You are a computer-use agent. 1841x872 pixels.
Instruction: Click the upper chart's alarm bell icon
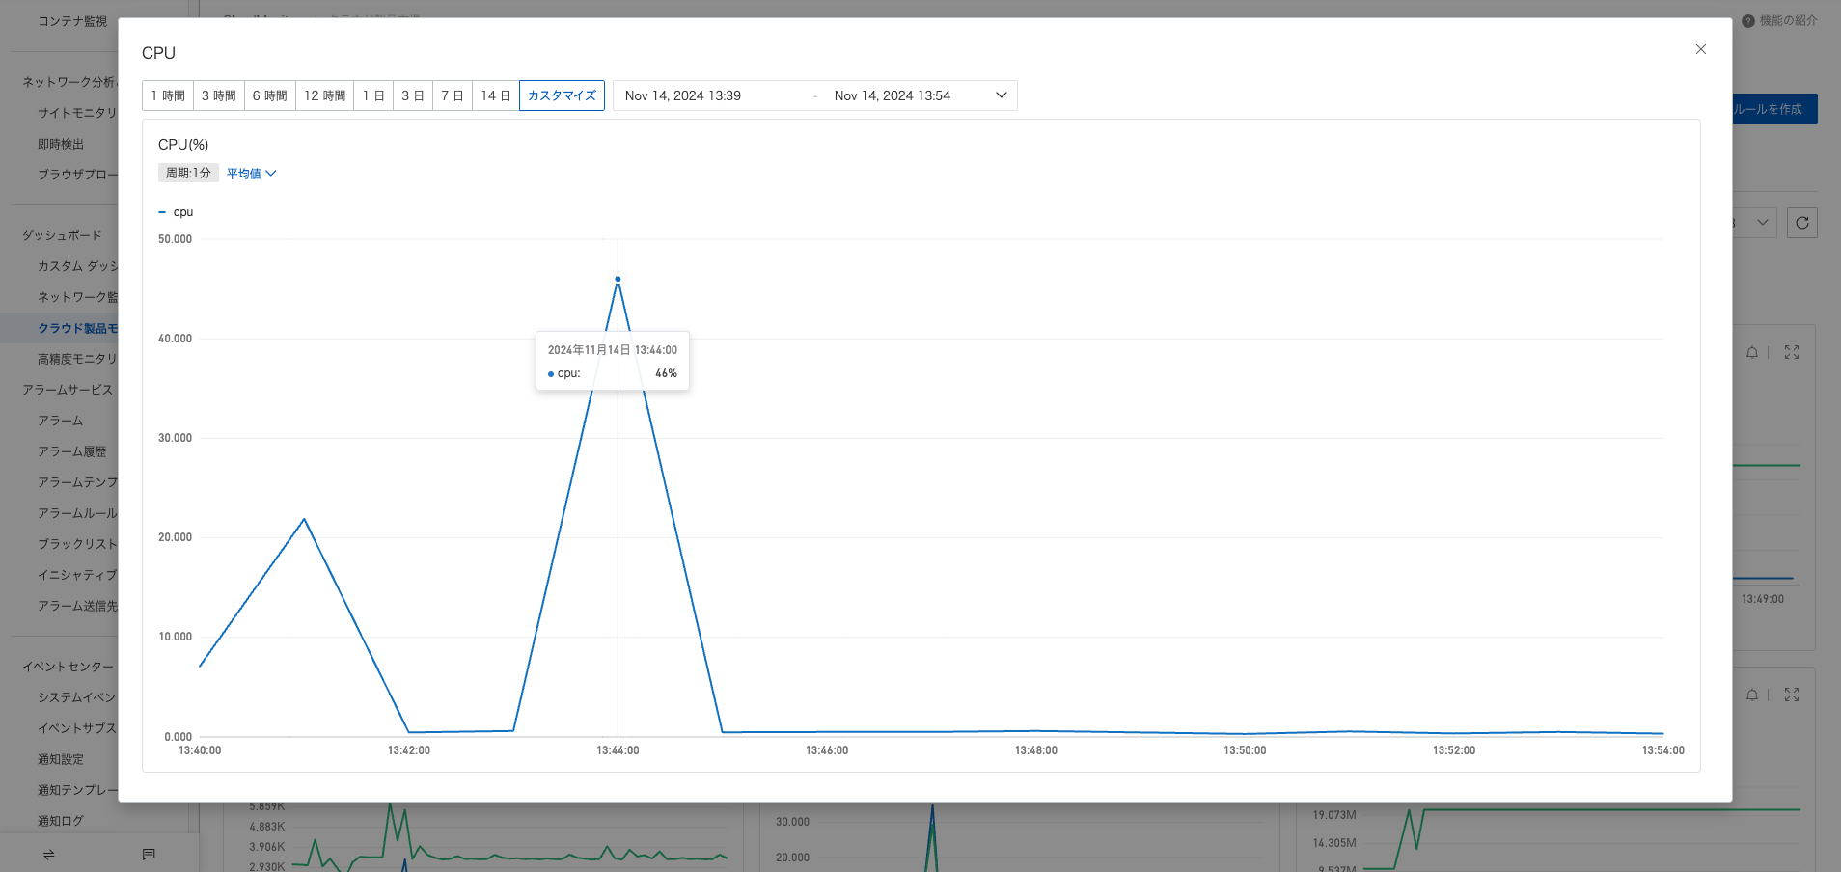pyautogui.click(x=1752, y=352)
